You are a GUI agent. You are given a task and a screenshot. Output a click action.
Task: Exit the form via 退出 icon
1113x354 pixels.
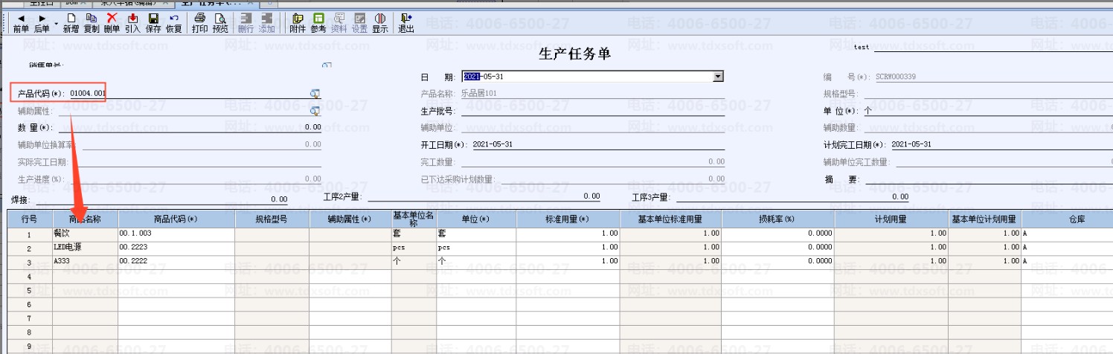tap(406, 23)
